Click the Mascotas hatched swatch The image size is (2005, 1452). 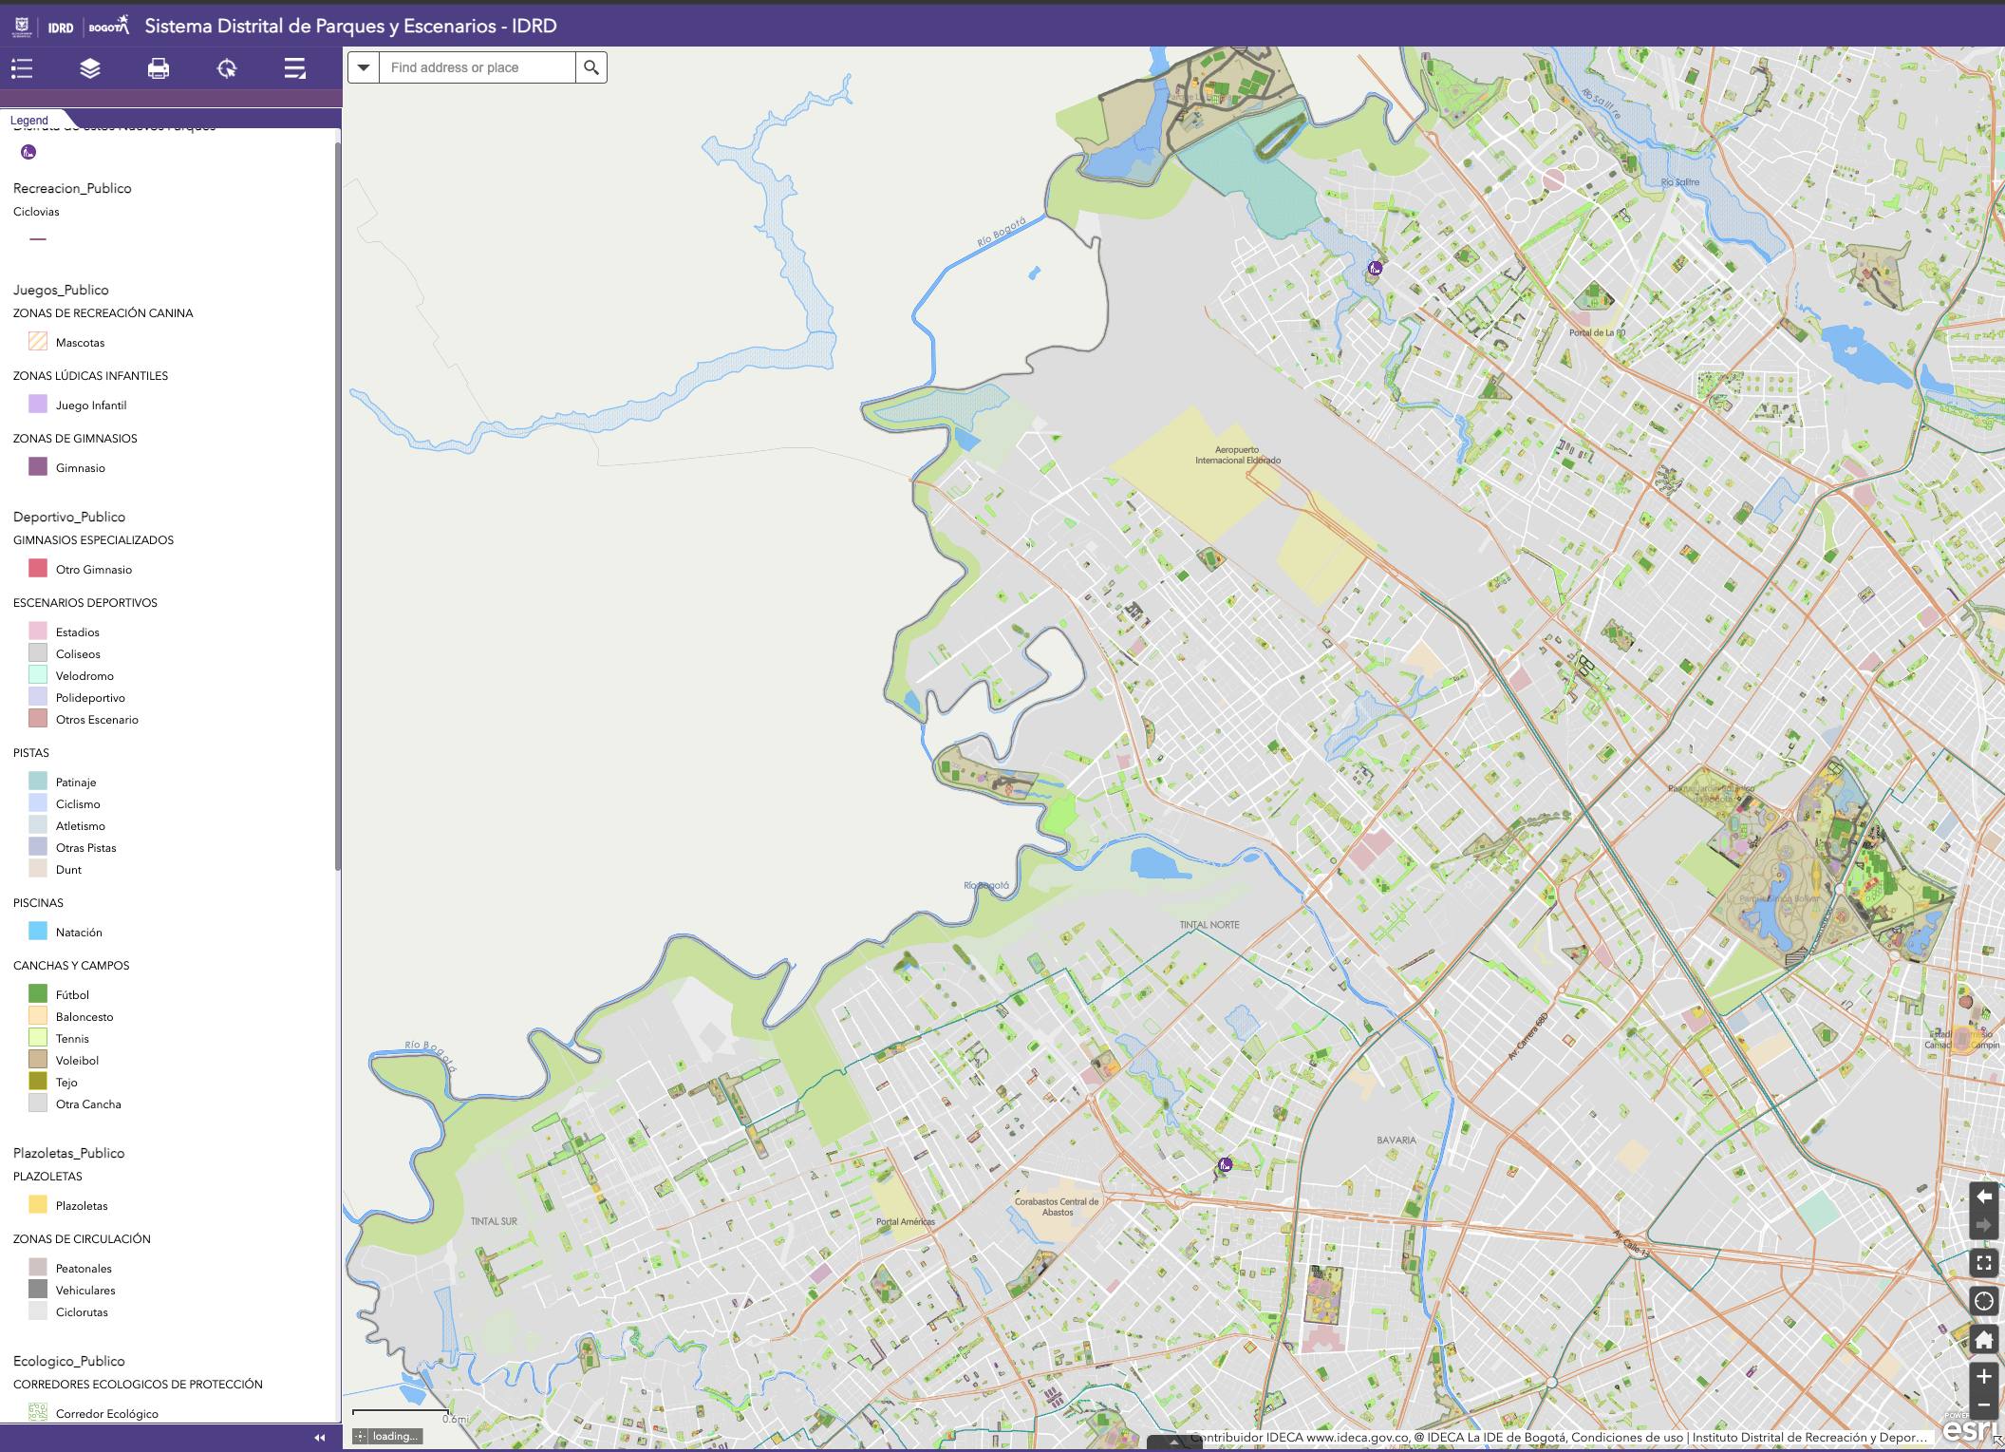[38, 342]
